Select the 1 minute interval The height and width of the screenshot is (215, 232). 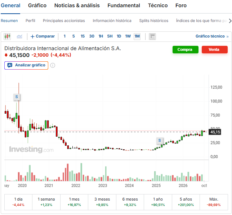[64, 36]
